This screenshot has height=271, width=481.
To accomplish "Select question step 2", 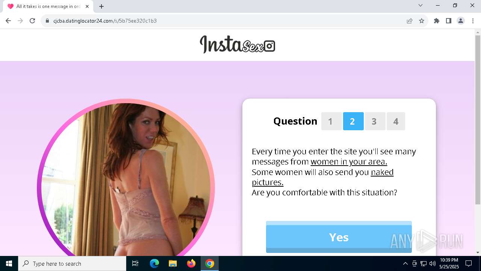I will point(353,121).
